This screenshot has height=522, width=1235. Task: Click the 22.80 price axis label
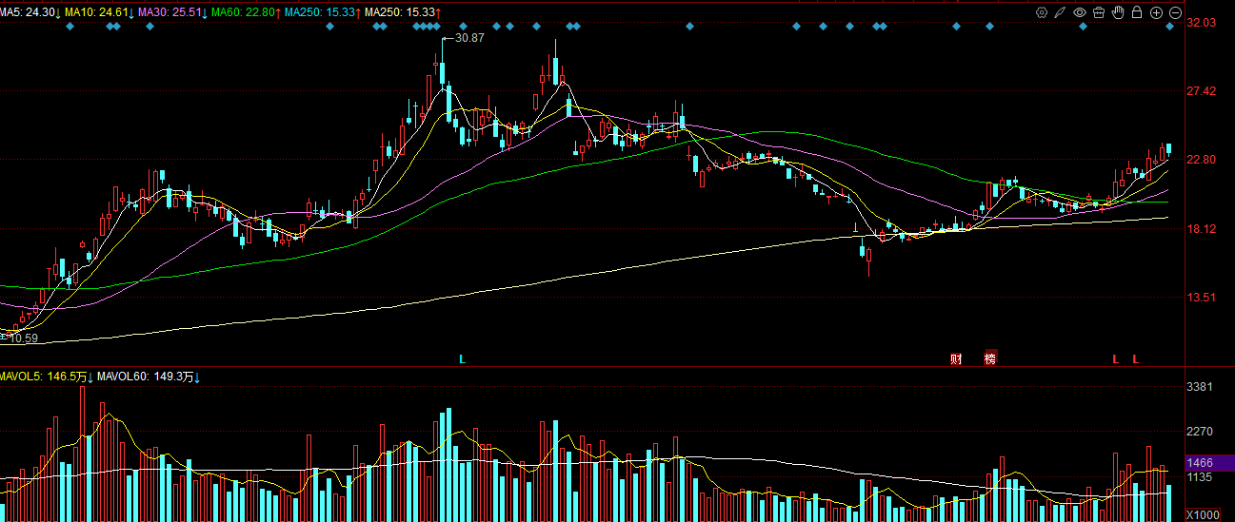pyautogui.click(x=1204, y=160)
